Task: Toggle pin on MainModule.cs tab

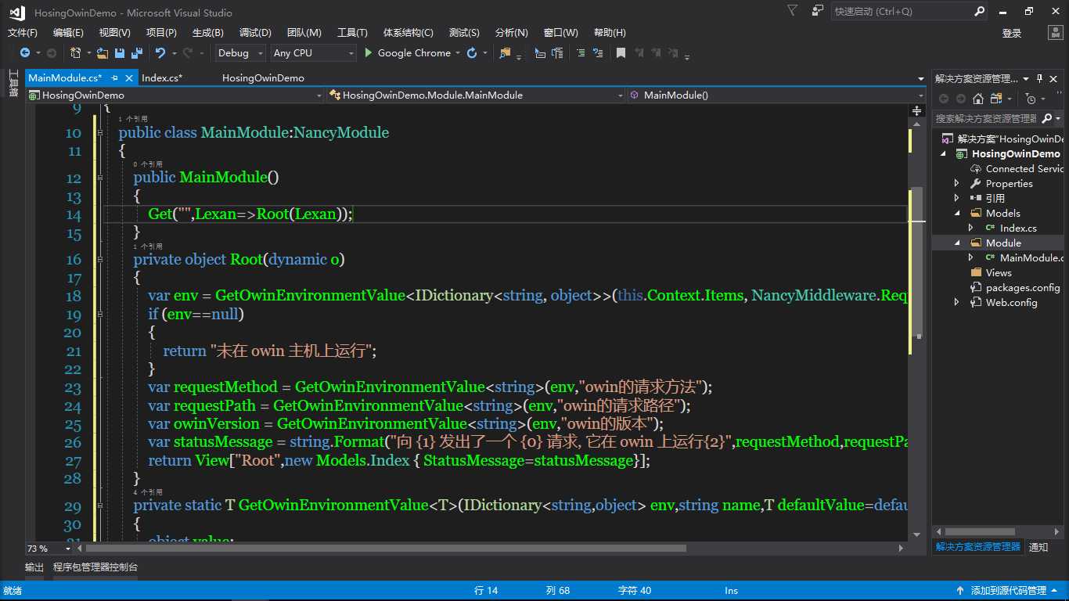Action: coord(114,78)
